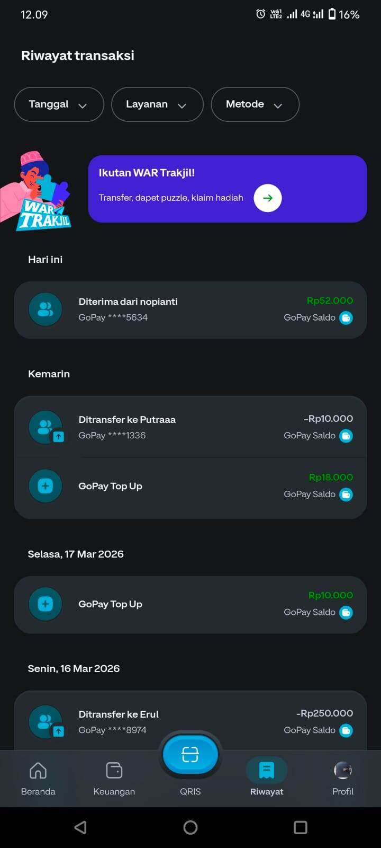This screenshot has width=381, height=848.
Task: View the 17 Mar GoPay Top Up entry
Action: coord(190,604)
